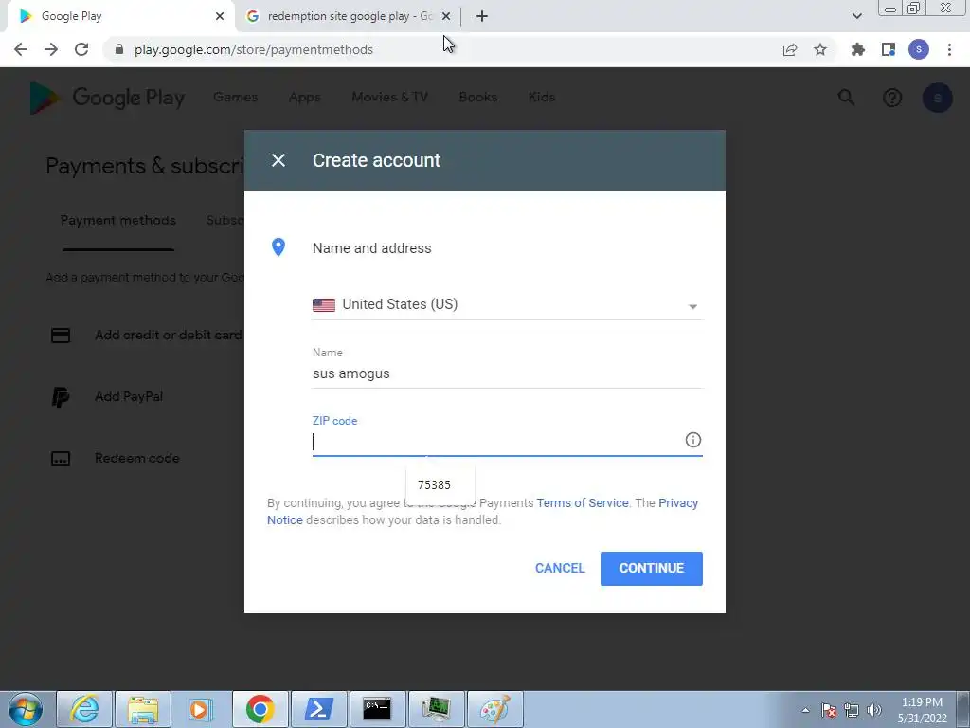Open the Chrome extensions puzzle icon
The width and height of the screenshot is (970, 728).
point(858,49)
